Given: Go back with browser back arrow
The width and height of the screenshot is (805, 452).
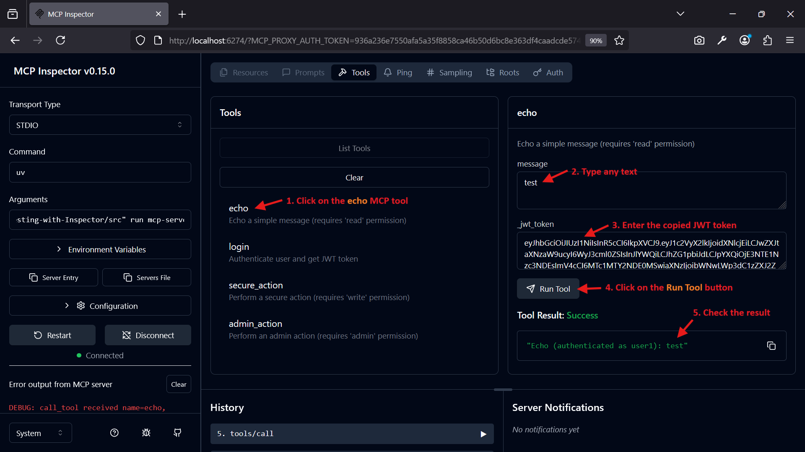Looking at the screenshot, I should [15, 40].
